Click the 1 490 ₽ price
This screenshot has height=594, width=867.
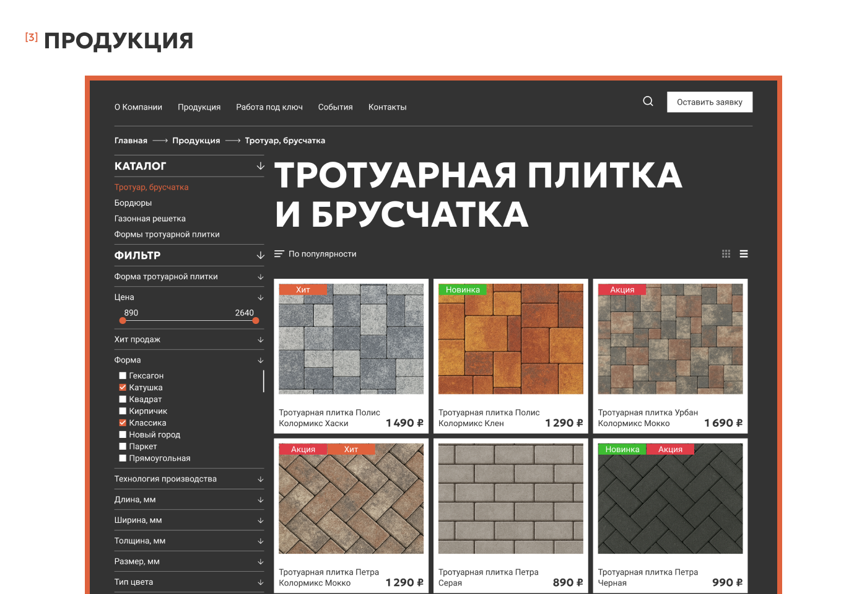click(404, 423)
